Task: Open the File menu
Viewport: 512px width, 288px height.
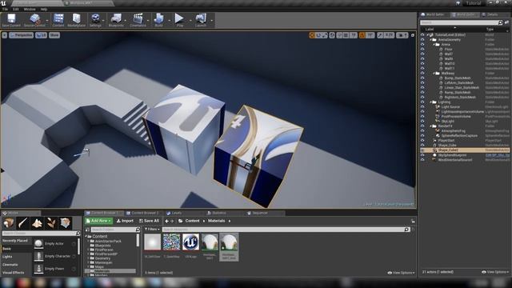Action: [5, 10]
